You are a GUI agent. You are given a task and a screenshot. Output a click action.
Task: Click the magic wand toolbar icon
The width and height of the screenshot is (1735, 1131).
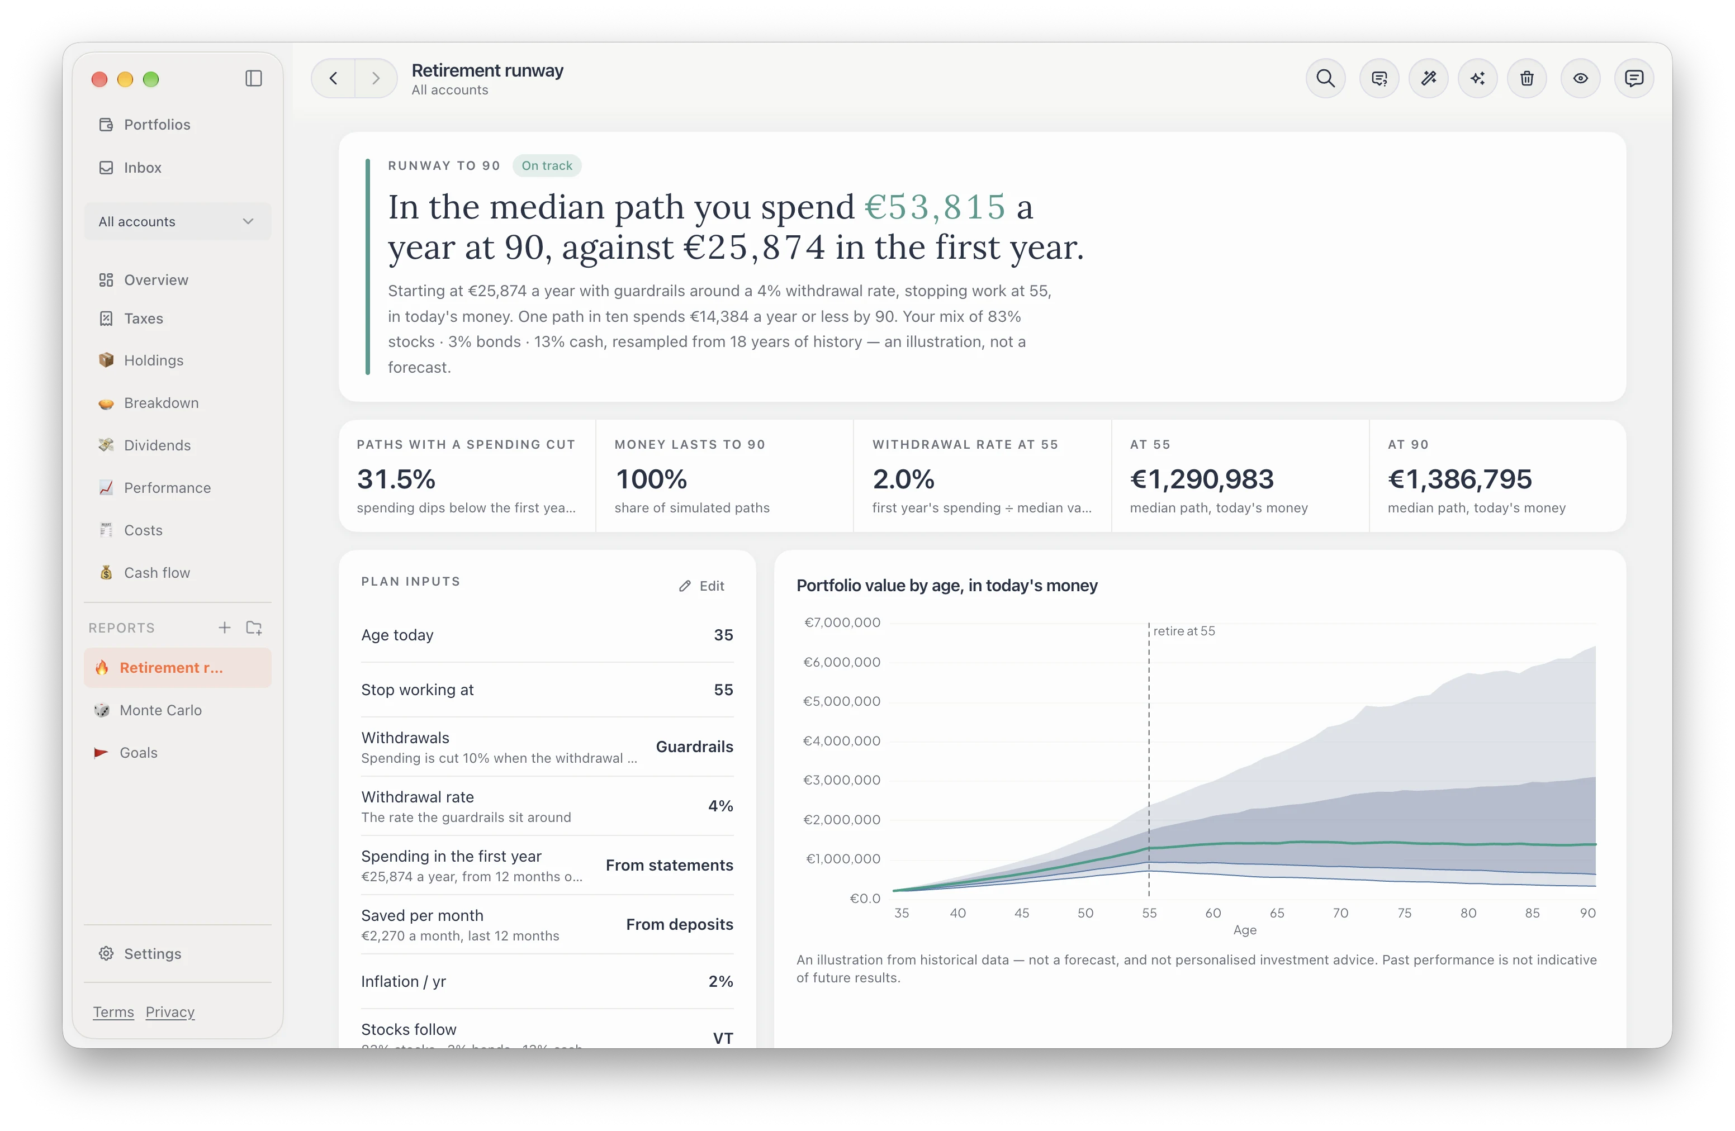point(1428,78)
